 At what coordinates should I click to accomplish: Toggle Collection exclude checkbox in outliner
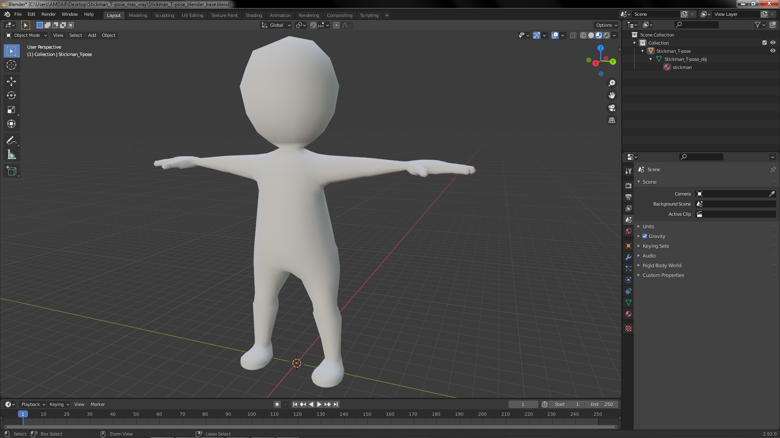[x=765, y=43]
